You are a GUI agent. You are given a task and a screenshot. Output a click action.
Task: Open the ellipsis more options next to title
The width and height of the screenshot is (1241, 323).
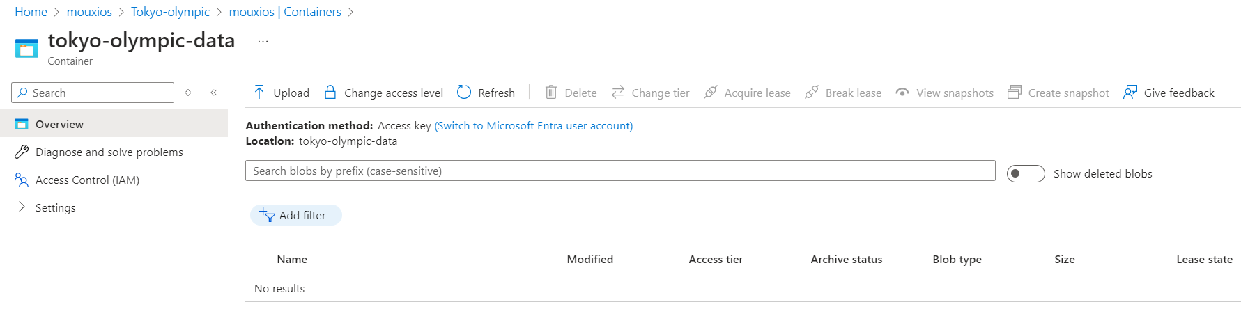pos(263,41)
